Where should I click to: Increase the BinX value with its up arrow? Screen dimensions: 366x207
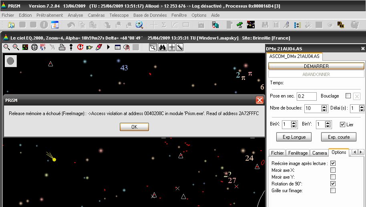coord(294,123)
